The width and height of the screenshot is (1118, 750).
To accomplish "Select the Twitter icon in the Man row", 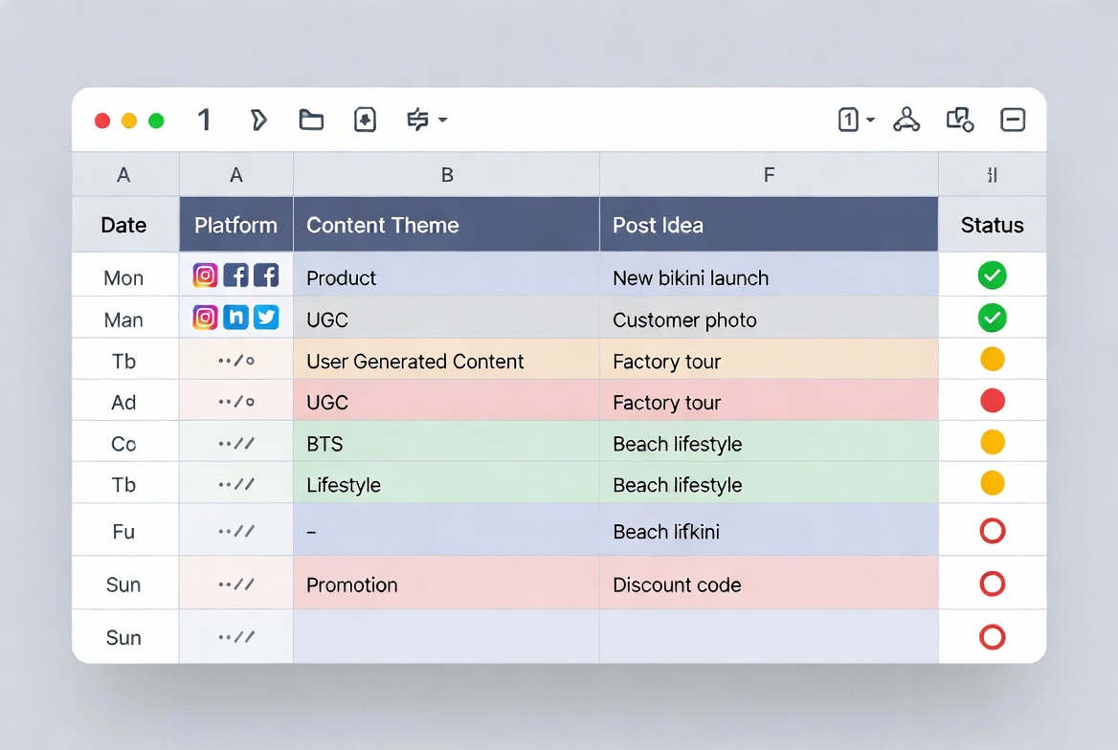I will (266, 317).
